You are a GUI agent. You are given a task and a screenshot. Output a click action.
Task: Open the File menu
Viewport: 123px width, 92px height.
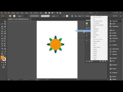pyautogui.click(x=5, y=13)
